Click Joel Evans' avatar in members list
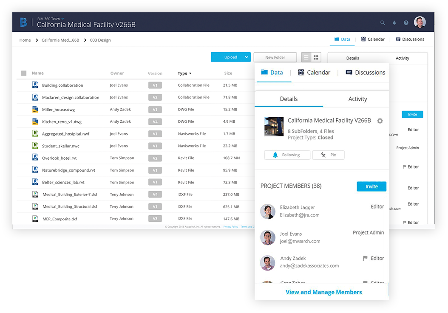The height and width of the screenshot is (313, 448). [x=268, y=237]
